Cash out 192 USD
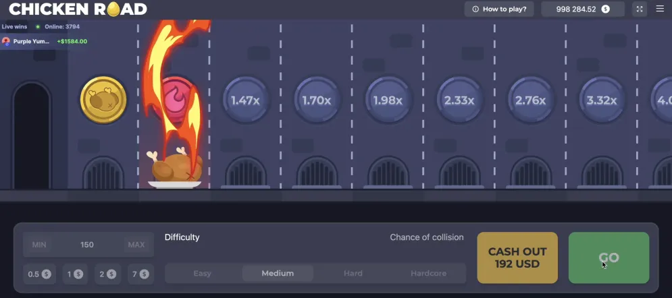This screenshot has height=298, width=672. pos(517,258)
